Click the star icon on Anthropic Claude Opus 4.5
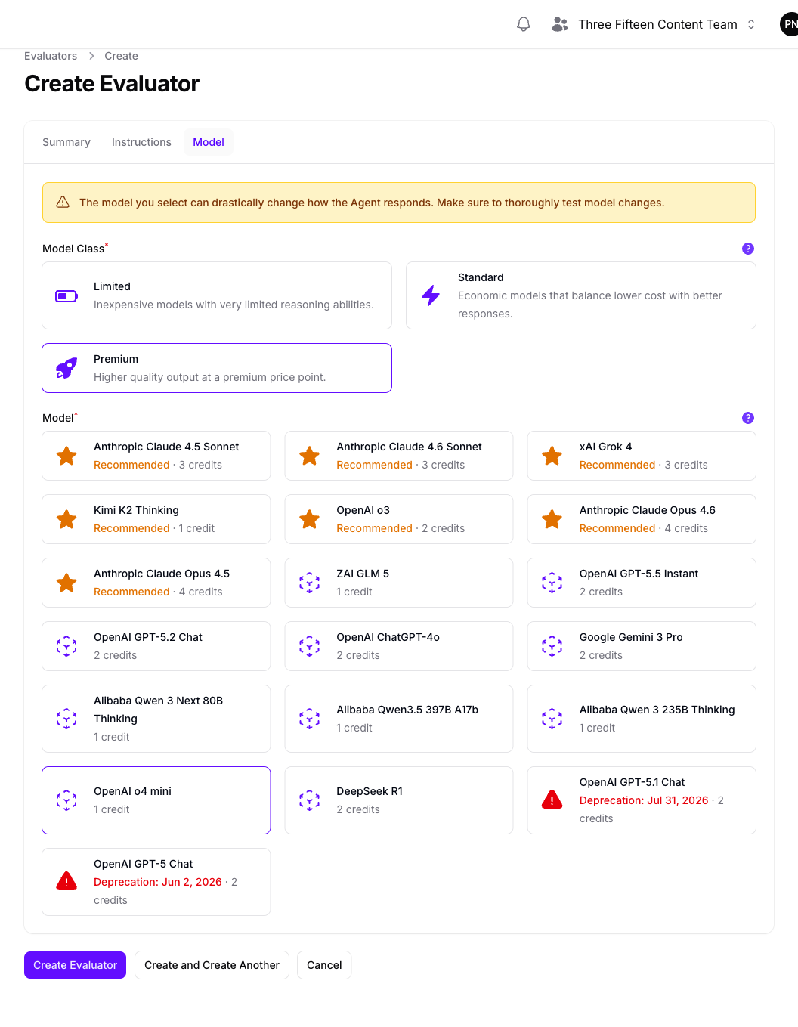 point(66,583)
